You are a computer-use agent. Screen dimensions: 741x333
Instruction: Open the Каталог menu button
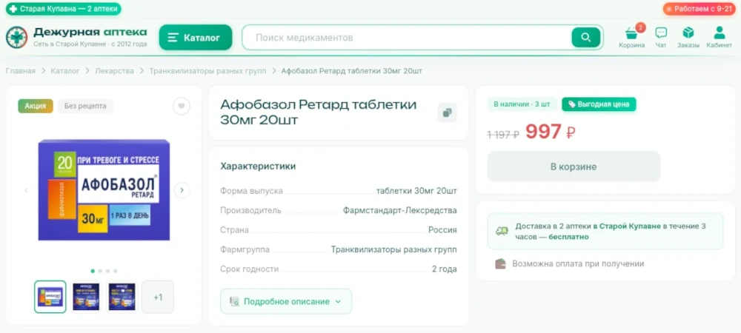click(196, 37)
